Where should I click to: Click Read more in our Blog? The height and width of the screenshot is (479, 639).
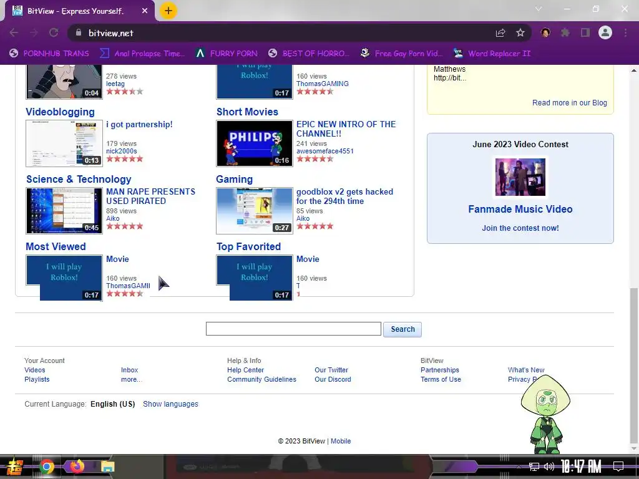point(569,103)
